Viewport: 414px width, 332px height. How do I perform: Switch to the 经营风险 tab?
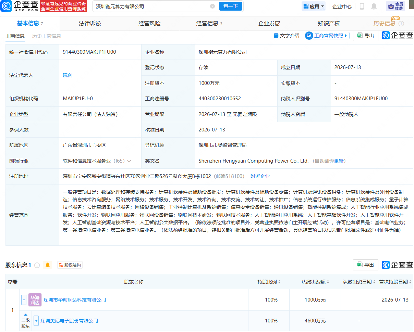pyautogui.click(x=149, y=23)
